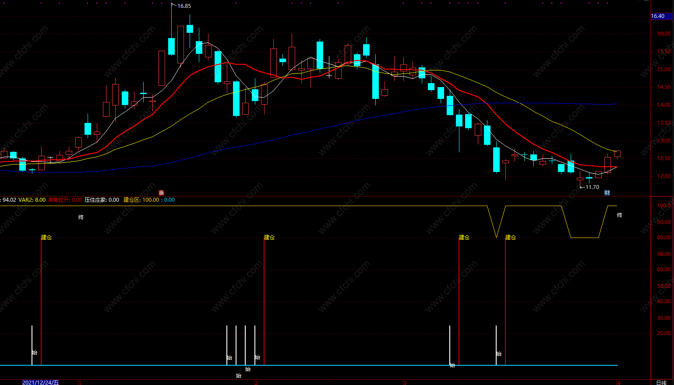Click the 14.00 price axis label

click(x=663, y=105)
